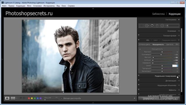Switch to Коррекции module
The height and width of the screenshot is (105, 186).
[x=175, y=14]
